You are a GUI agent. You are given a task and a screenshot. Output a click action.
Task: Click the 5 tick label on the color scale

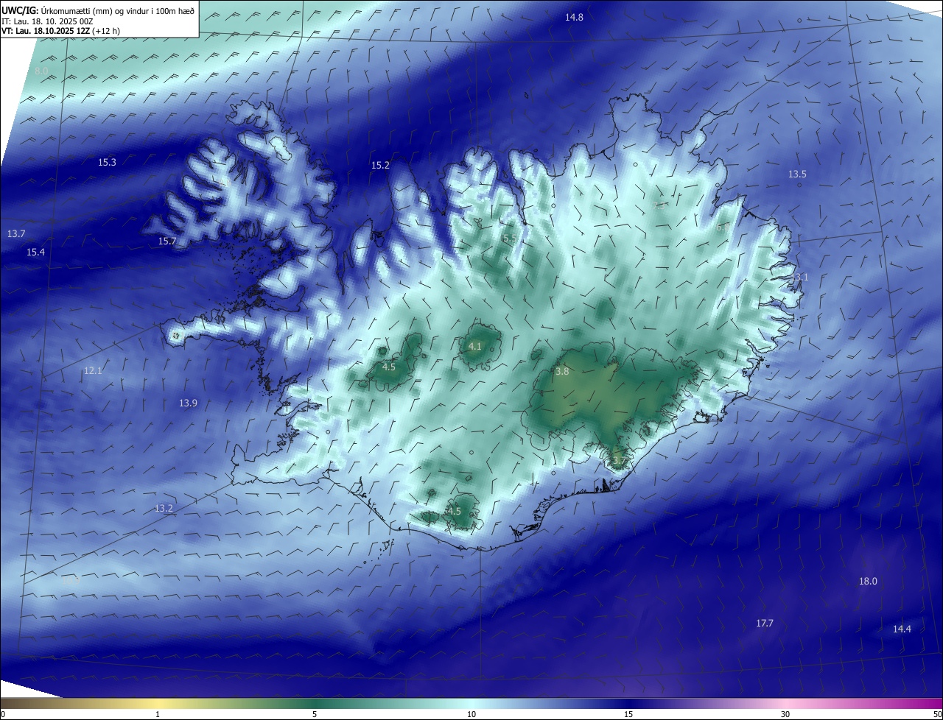(x=315, y=715)
